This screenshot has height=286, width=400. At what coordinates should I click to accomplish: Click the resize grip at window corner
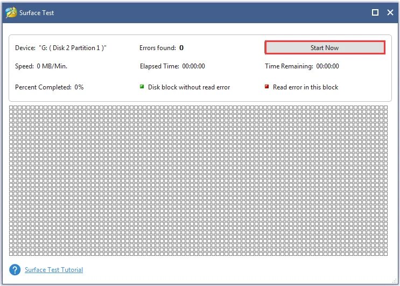coord(395,281)
